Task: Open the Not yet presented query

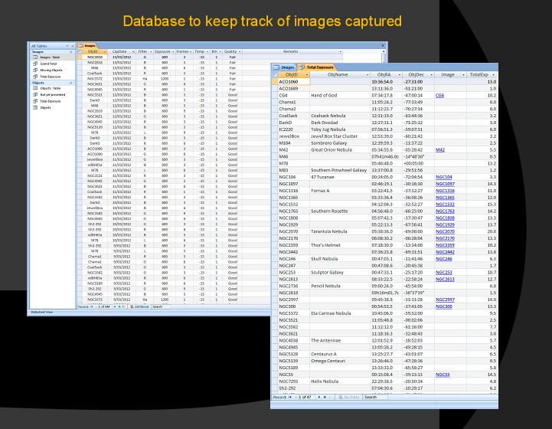Action: (x=53, y=95)
